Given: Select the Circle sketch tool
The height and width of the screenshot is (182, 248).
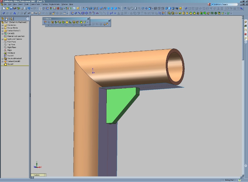Looking at the screenshot, I should pyautogui.click(x=87, y=13).
